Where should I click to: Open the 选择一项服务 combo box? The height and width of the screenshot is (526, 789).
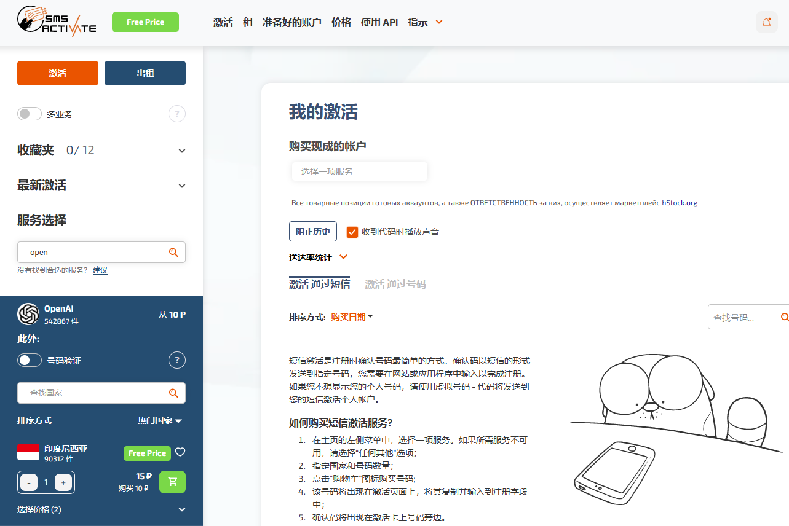[x=360, y=171]
